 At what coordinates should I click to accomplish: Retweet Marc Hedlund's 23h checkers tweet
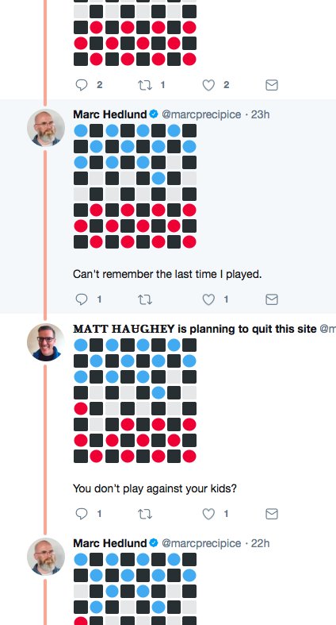[x=145, y=299]
